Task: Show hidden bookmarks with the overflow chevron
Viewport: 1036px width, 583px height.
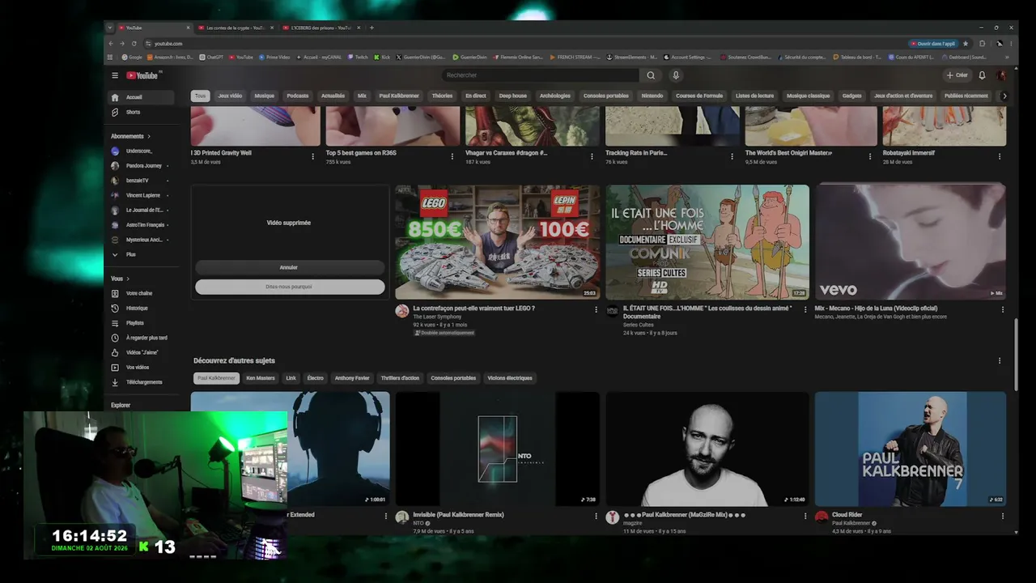Action: [x=1008, y=57]
